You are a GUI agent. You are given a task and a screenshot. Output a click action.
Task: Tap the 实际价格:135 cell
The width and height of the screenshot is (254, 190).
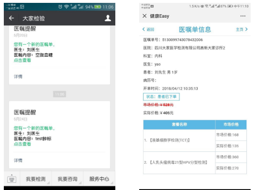tap(231, 146)
